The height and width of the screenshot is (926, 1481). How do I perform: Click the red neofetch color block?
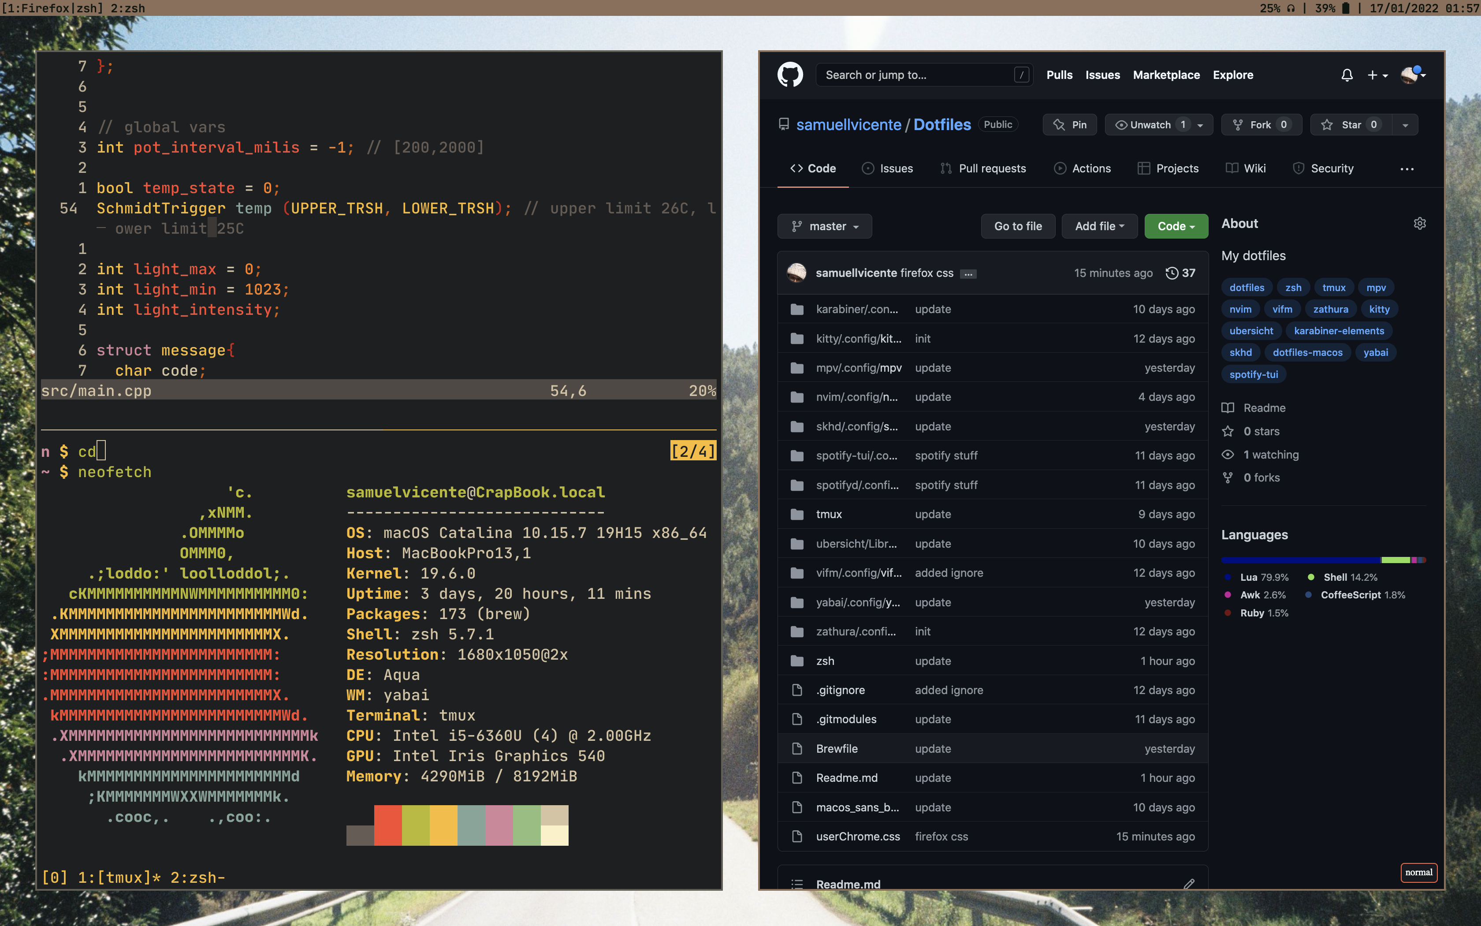click(388, 825)
